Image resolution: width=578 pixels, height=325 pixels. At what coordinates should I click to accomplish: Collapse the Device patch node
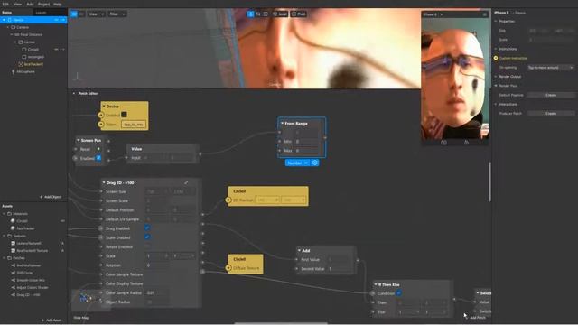point(104,107)
